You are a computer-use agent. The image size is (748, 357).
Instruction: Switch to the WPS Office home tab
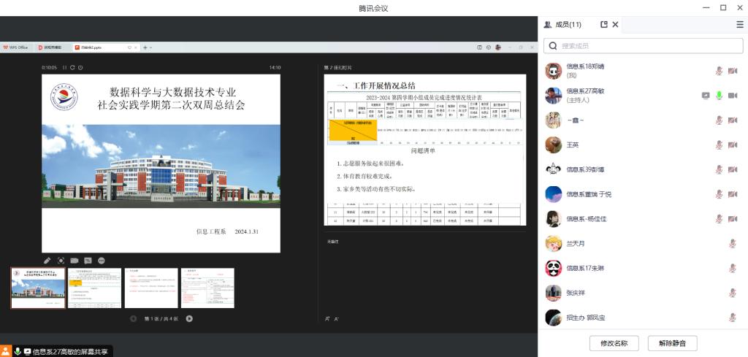coord(16,47)
